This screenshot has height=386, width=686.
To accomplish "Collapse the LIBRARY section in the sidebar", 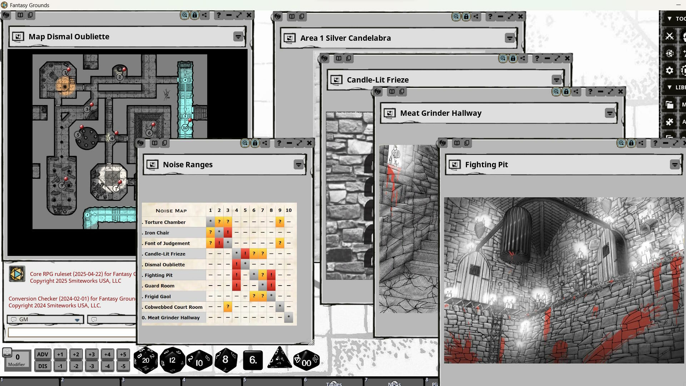I will click(669, 87).
